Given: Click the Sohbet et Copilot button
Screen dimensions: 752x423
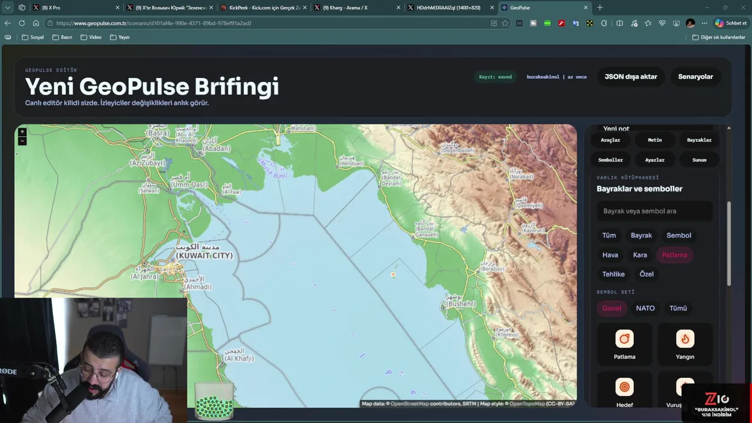Looking at the screenshot, I should tap(731, 23).
